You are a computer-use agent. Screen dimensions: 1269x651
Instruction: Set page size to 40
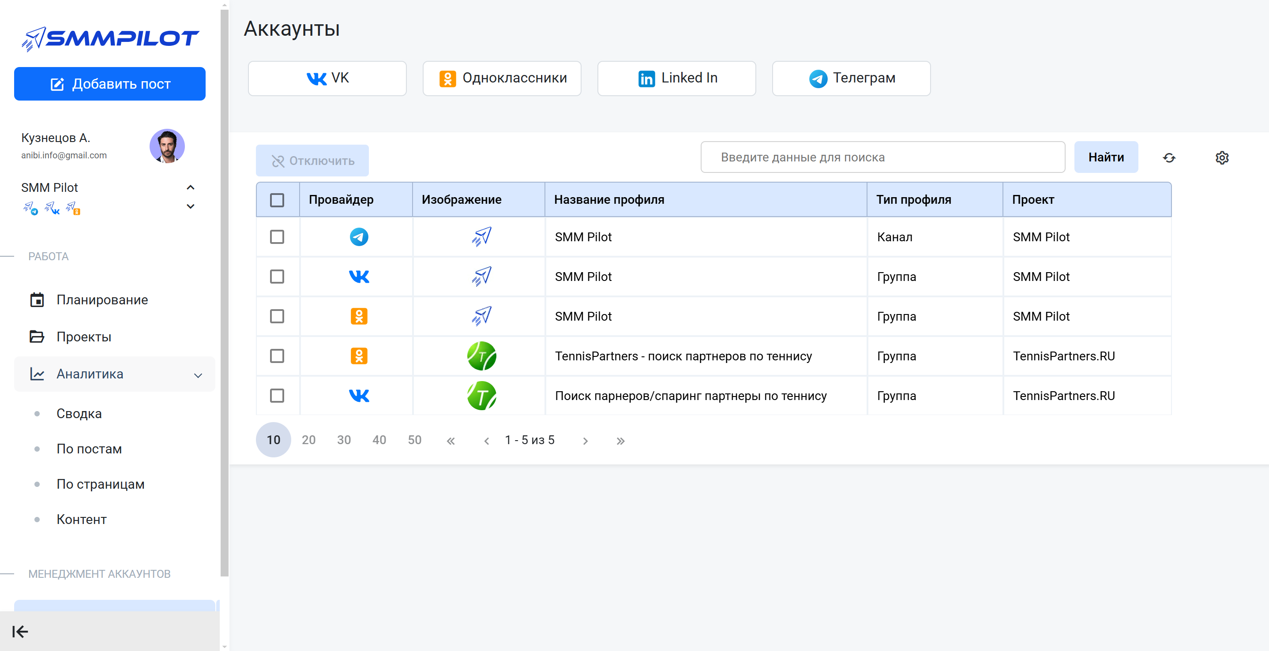[x=379, y=440]
